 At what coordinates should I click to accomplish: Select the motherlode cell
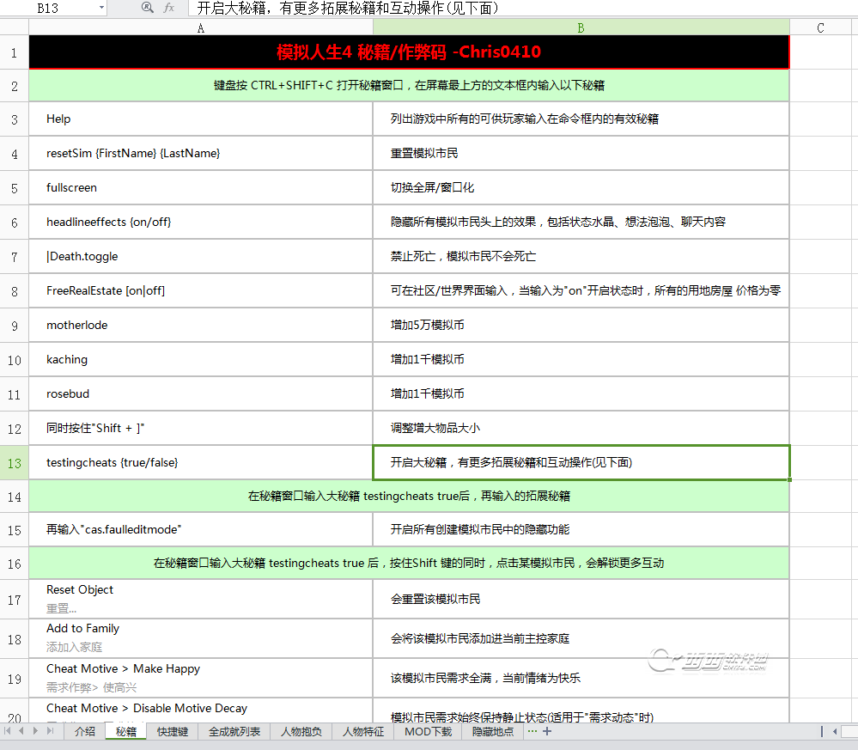[201, 326]
